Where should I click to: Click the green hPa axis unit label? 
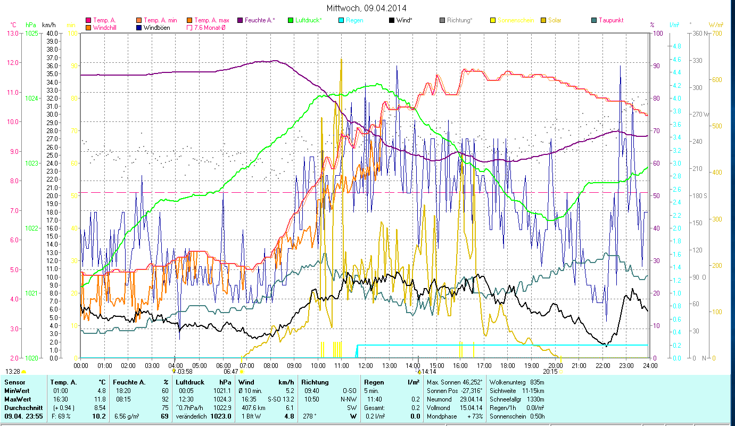pos(31,24)
